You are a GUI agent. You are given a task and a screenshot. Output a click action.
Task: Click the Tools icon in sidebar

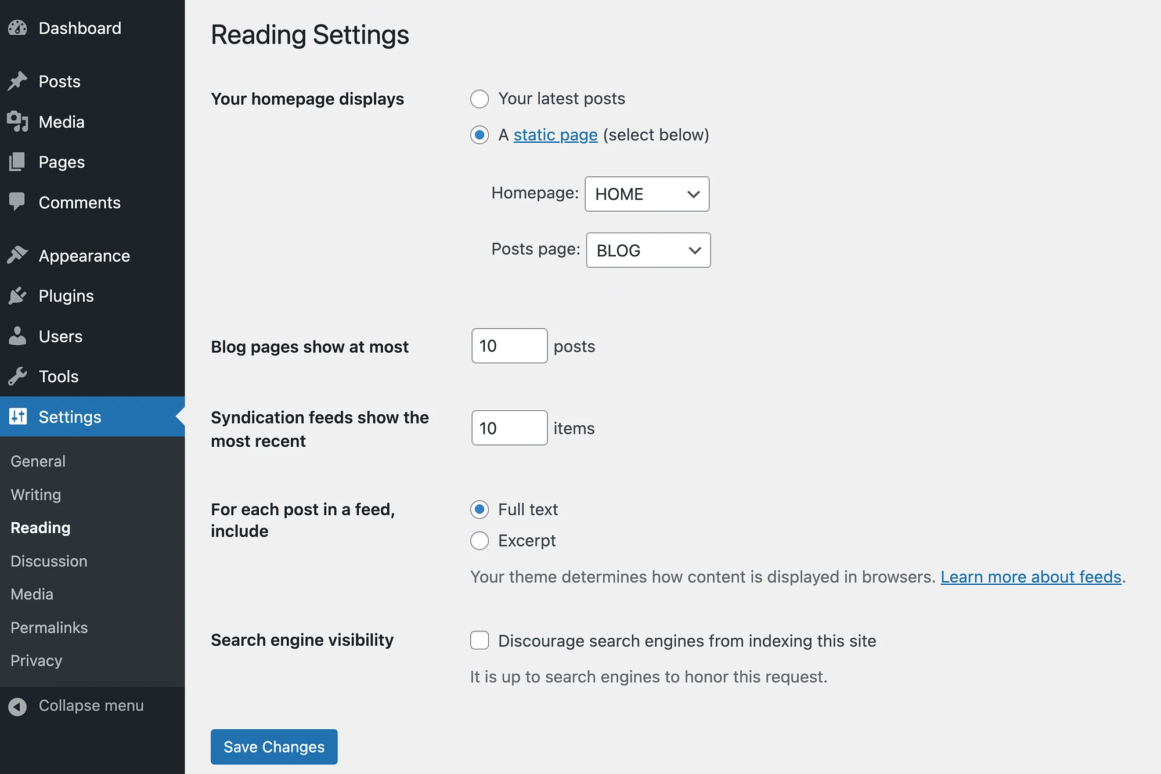[18, 376]
